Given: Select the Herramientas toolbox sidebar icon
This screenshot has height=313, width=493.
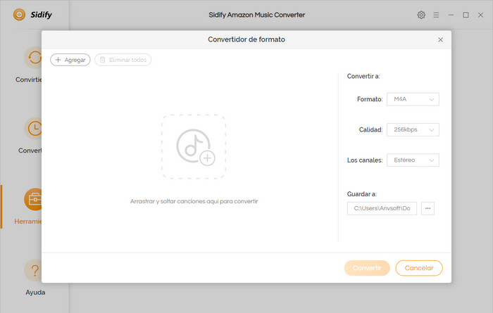Looking at the screenshot, I should coord(33,199).
